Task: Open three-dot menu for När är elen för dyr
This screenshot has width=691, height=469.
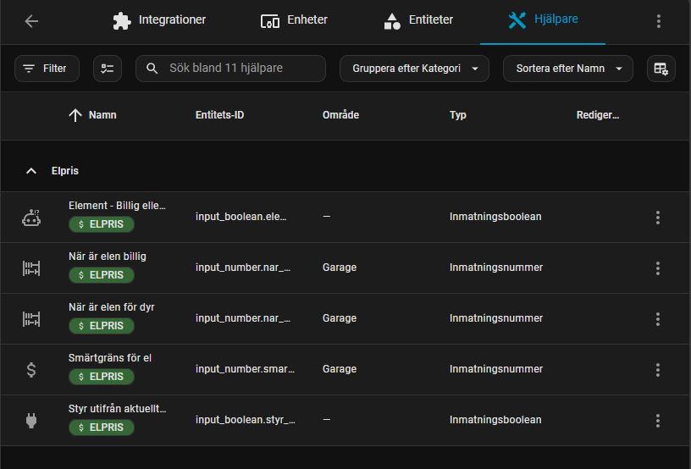Action: (657, 319)
